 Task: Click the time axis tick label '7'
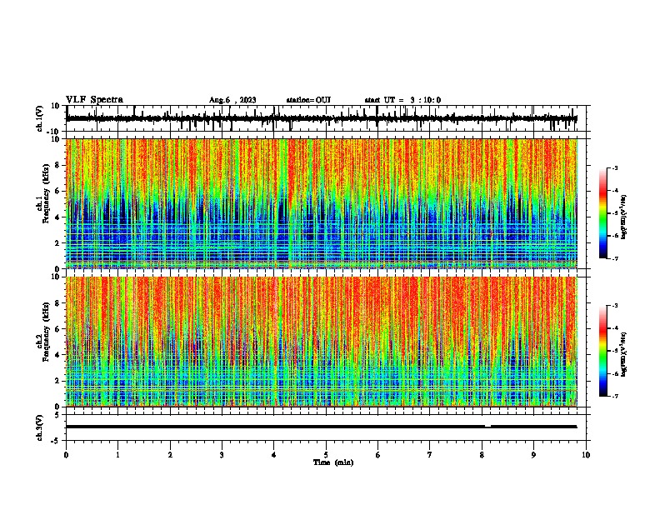430,455
